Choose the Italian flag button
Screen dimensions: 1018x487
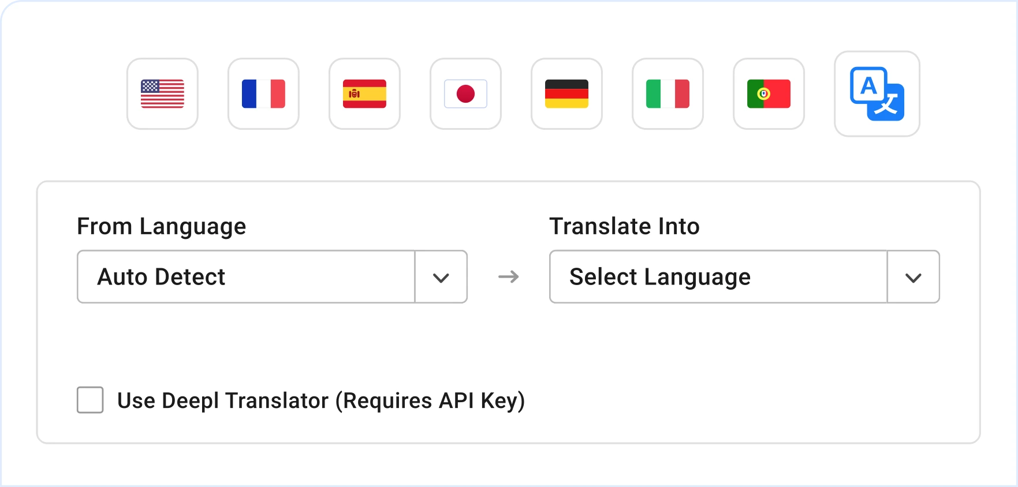click(668, 93)
